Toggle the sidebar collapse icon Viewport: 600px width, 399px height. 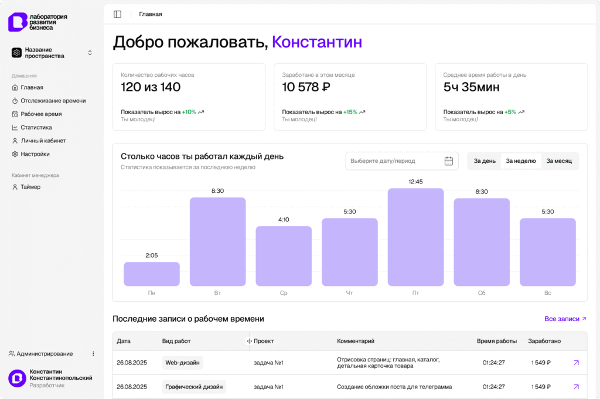click(x=118, y=14)
